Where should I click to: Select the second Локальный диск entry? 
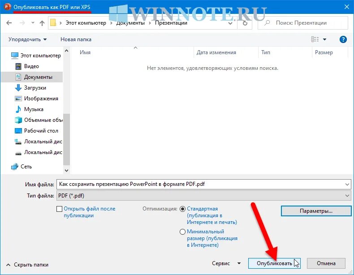click(43, 152)
